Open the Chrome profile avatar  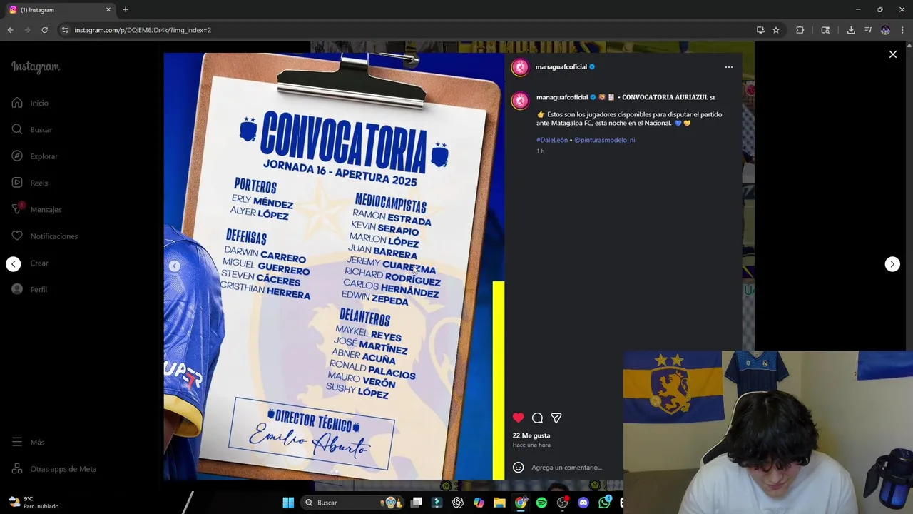click(x=885, y=30)
